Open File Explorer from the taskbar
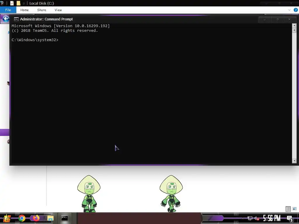Image resolution: width=299 pixels, height=224 pixels. (x=50, y=218)
